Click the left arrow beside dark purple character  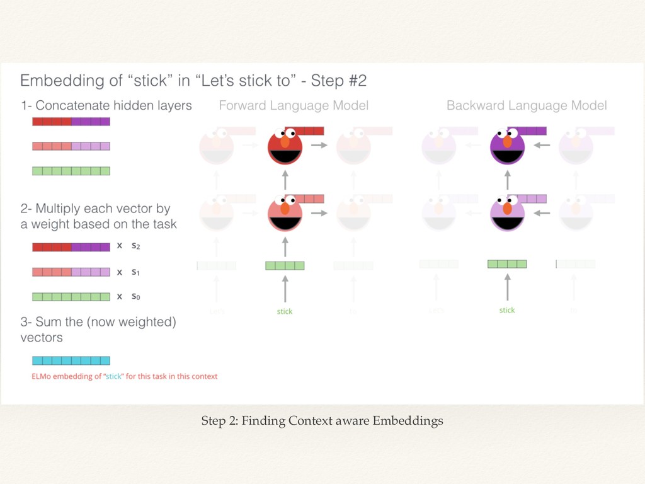pos(542,146)
